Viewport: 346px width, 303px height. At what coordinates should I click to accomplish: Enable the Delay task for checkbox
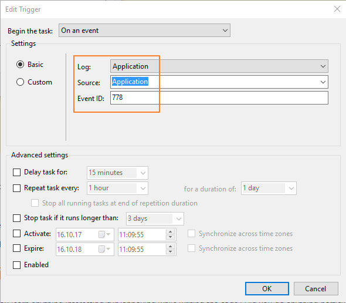(17, 173)
